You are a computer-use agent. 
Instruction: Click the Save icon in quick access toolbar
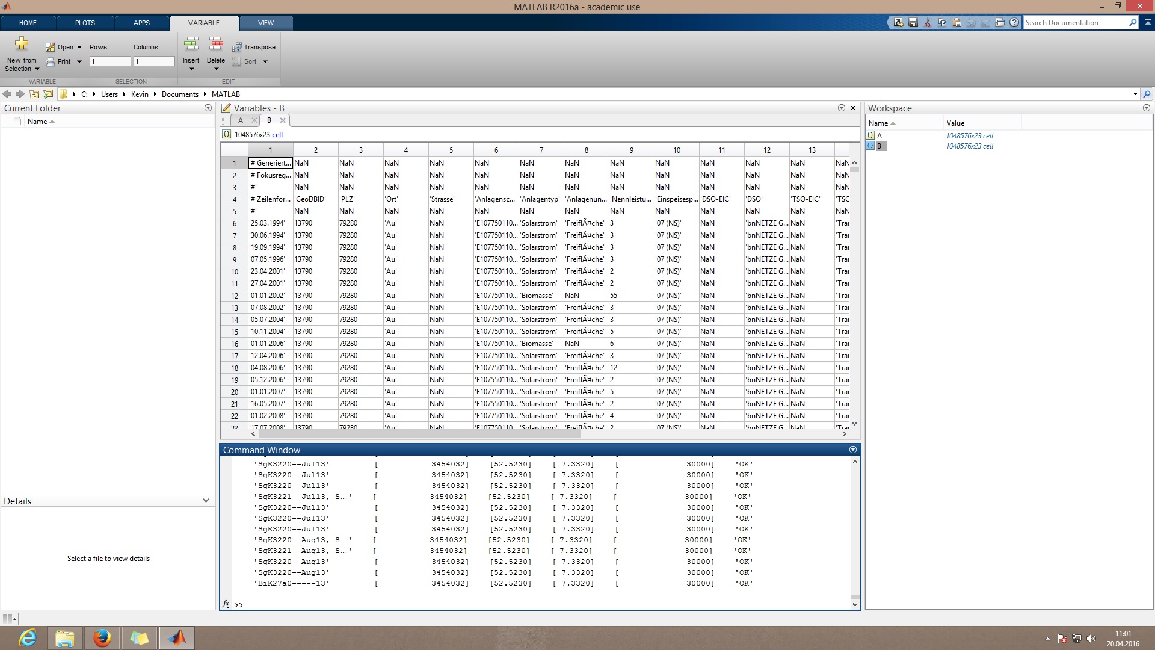tap(913, 23)
